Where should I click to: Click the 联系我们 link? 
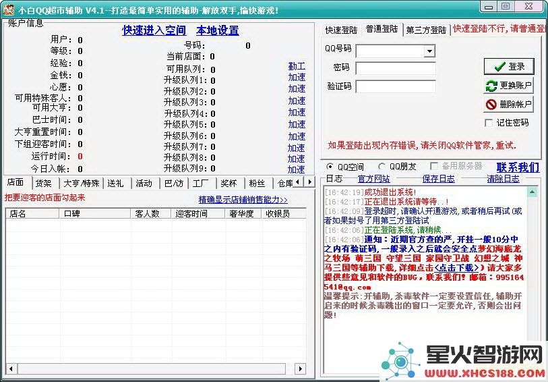point(518,167)
